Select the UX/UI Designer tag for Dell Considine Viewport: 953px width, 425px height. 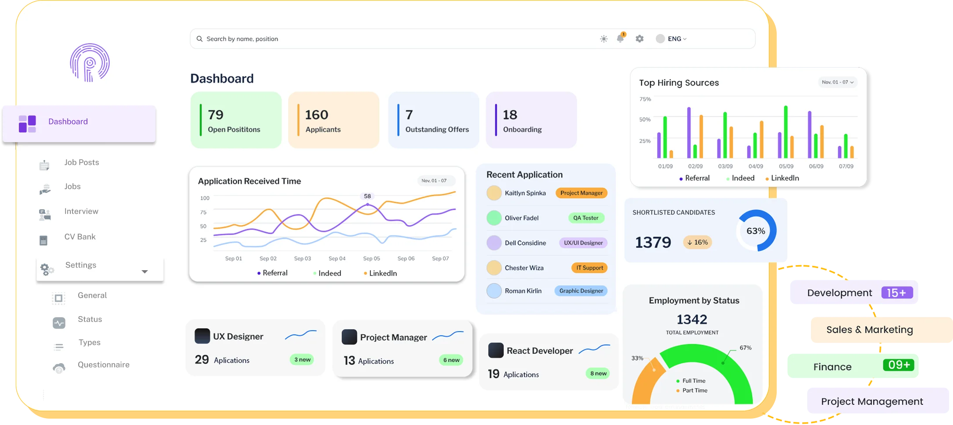(x=583, y=243)
